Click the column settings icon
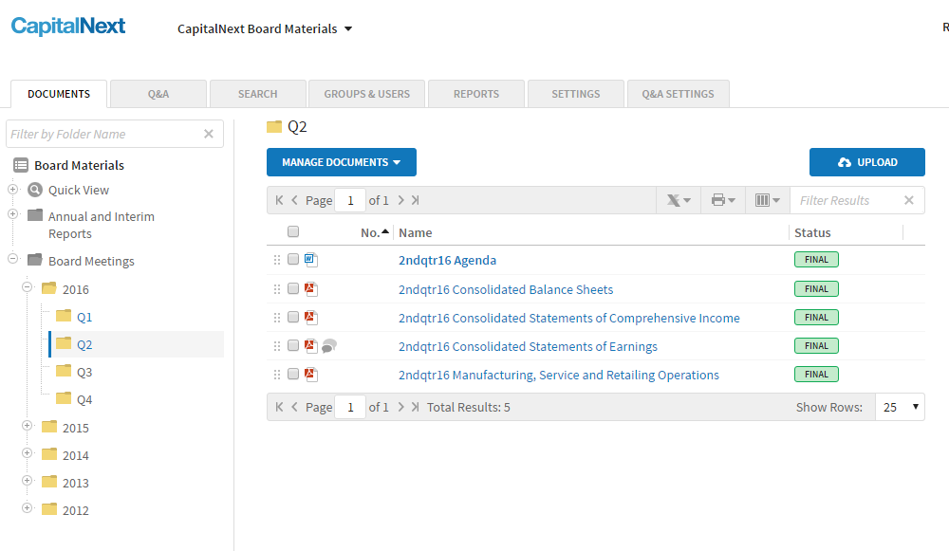949x551 pixels. click(x=766, y=200)
